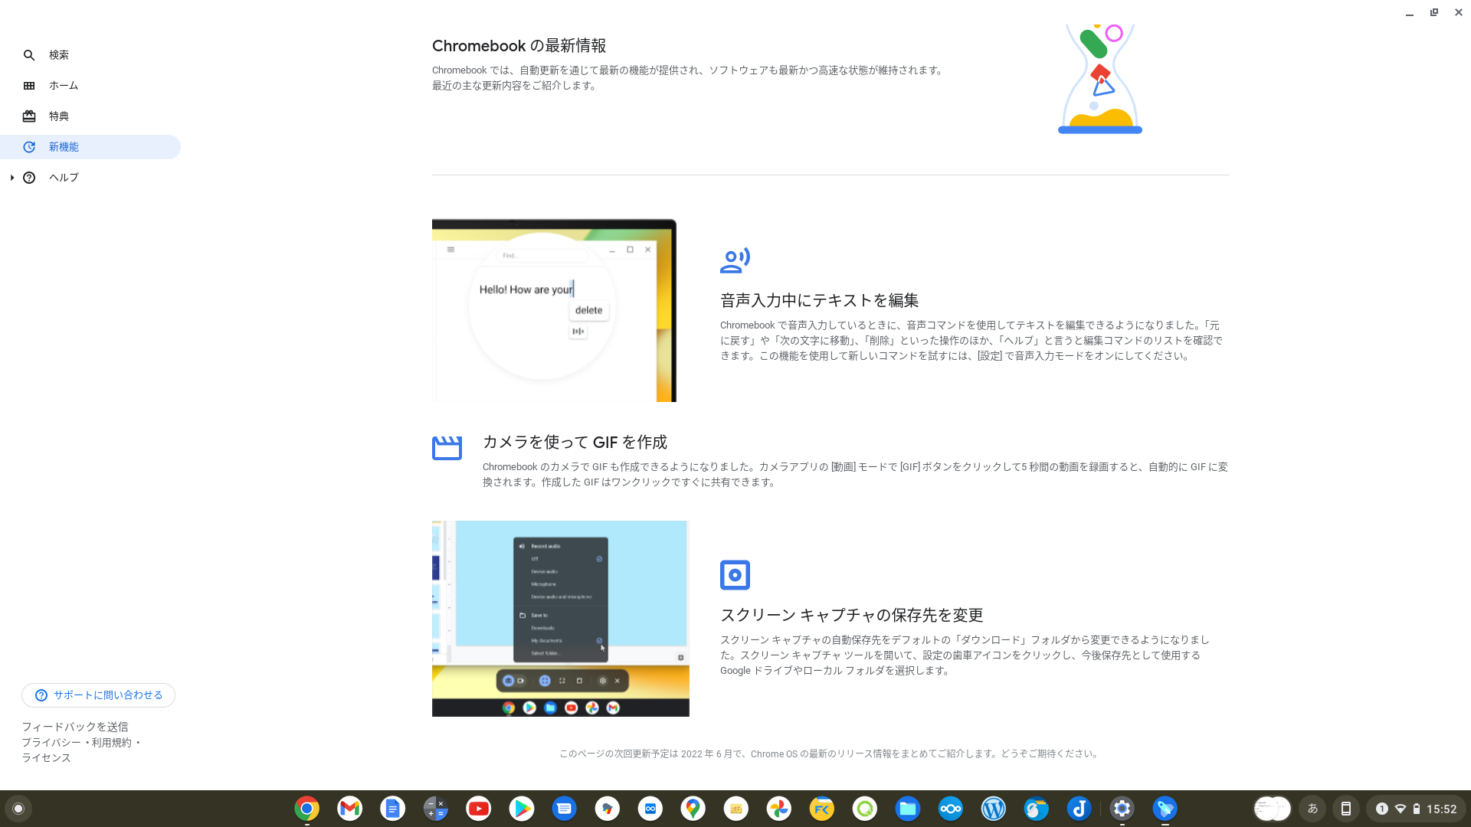Go to ホーム in the sidebar
This screenshot has height=827, width=1471.
pyautogui.click(x=90, y=86)
